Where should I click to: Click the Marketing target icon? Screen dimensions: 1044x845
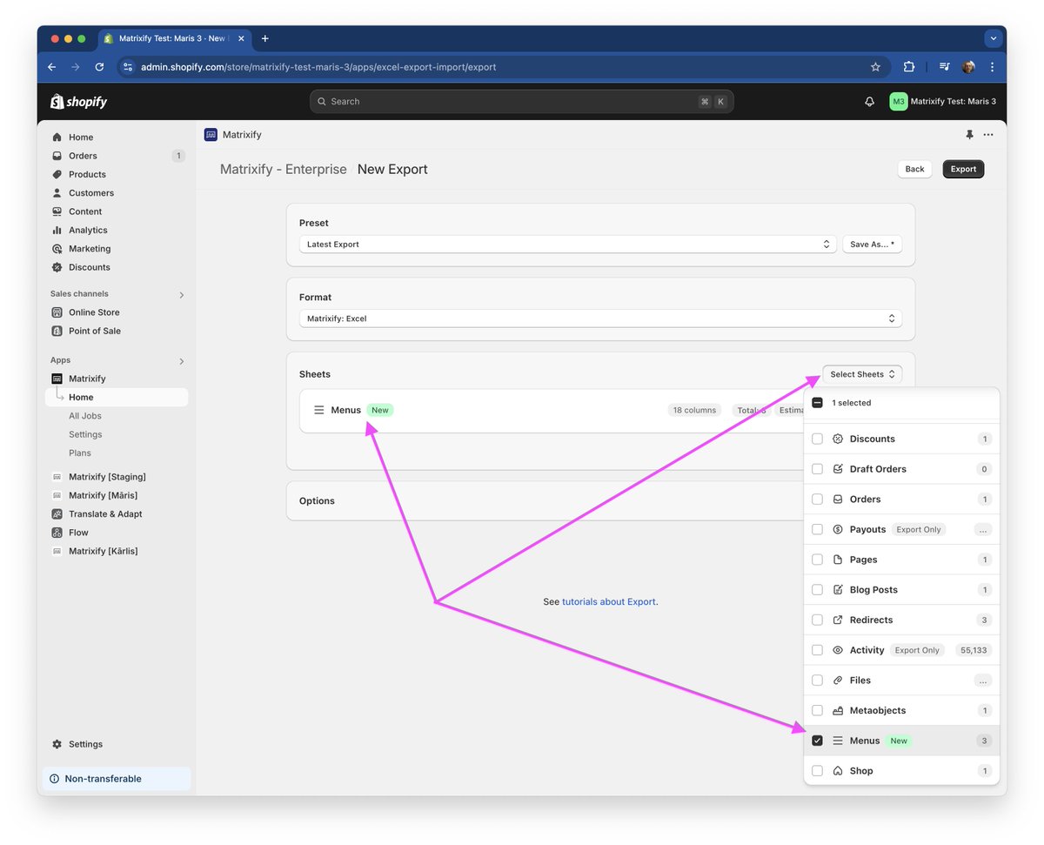(57, 249)
